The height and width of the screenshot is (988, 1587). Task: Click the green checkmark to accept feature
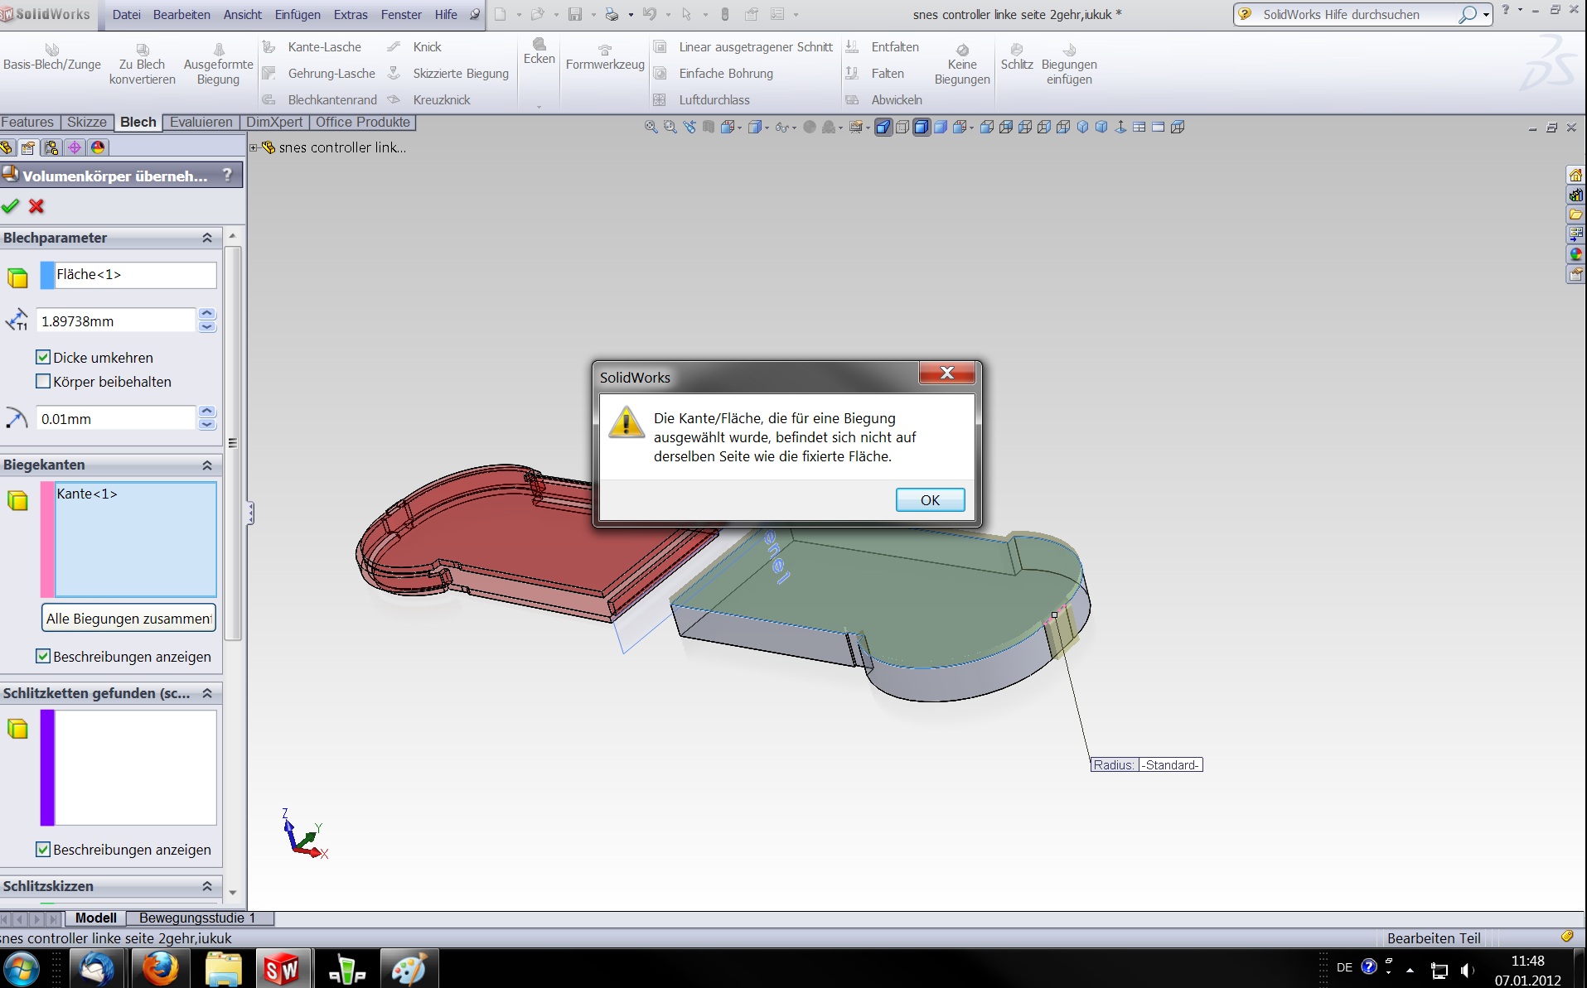pos(11,206)
